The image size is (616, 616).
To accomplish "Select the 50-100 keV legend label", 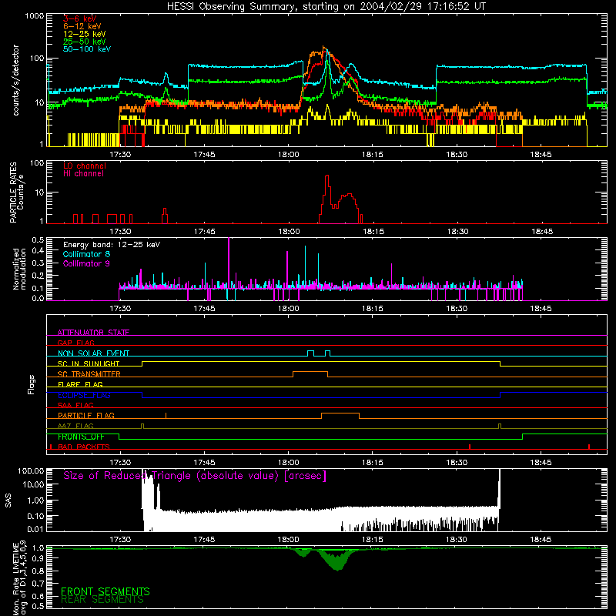I will click(87, 49).
